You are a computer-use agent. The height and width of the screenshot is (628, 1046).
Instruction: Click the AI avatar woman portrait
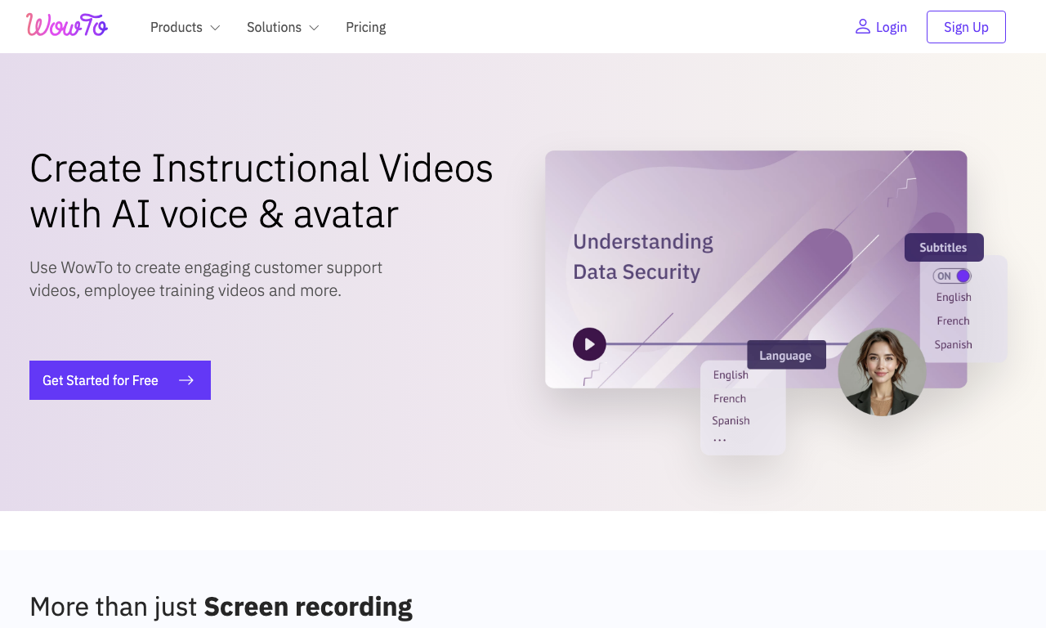[882, 372]
